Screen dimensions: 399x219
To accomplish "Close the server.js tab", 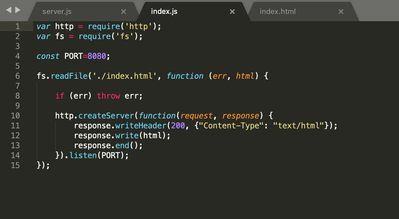I will (x=124, y=11).
